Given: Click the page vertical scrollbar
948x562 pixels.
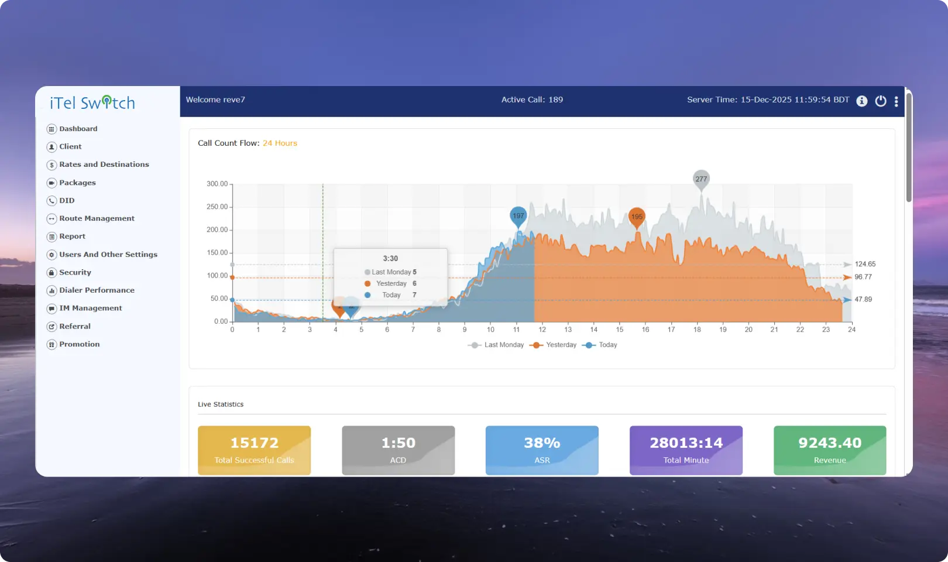Looking at the screenshot, I should 908,146.
